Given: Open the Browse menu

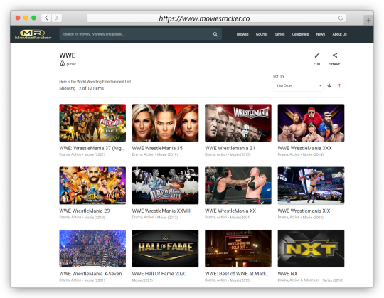Looking at the screenshot, I should (242, 34).
